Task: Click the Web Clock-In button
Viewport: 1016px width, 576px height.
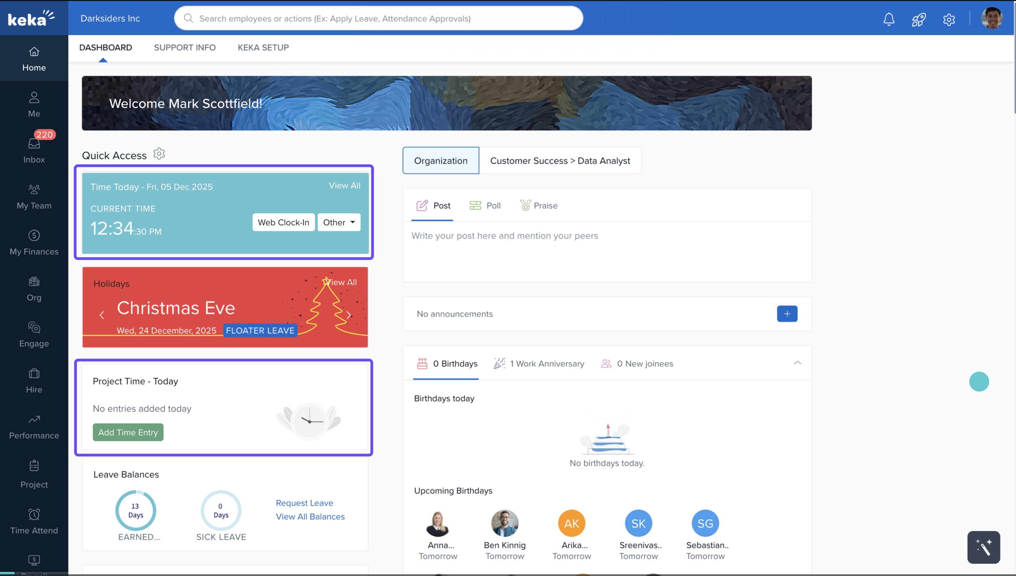Action: coord(283,222)
